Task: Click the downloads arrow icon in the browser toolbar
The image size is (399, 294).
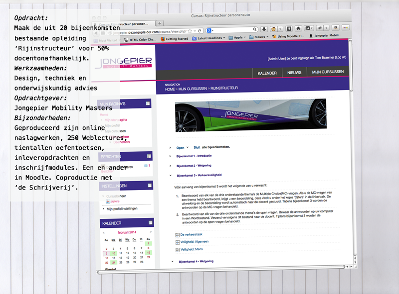Action: [264, 29]
